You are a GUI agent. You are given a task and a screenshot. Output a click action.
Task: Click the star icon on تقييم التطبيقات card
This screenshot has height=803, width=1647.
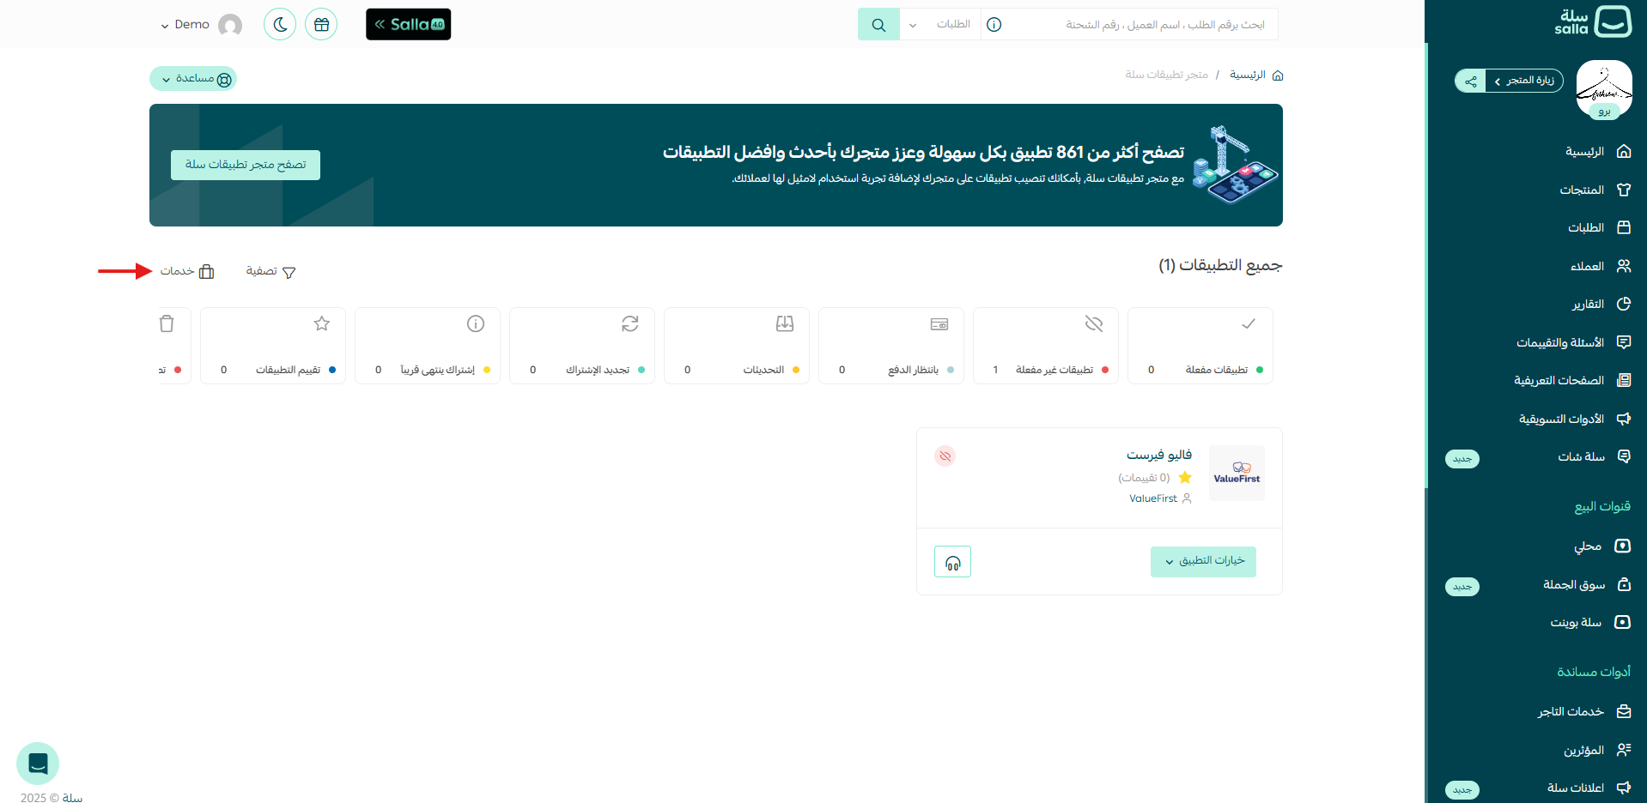(321, 324)
